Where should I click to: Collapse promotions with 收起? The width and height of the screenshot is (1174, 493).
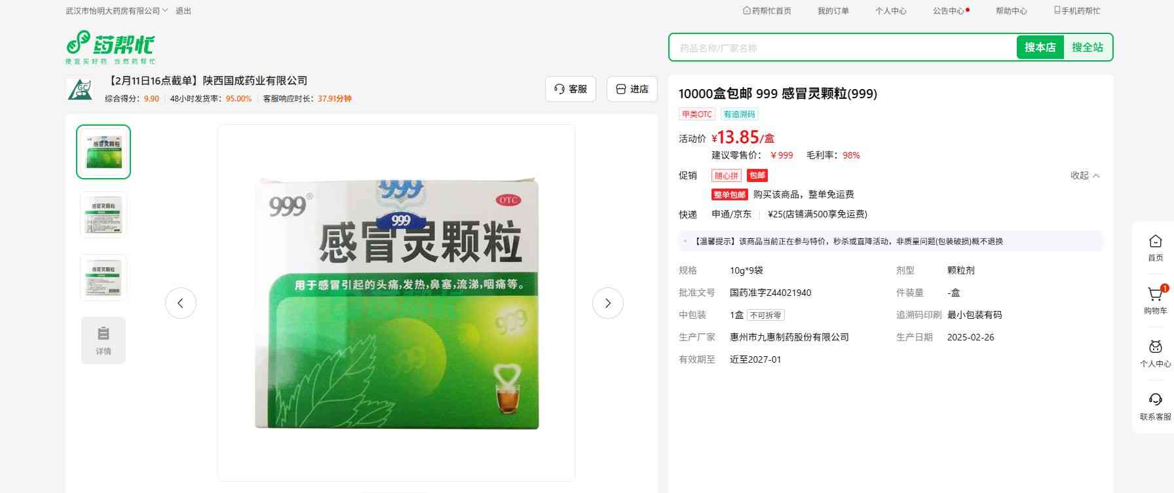pos(1084,175)
